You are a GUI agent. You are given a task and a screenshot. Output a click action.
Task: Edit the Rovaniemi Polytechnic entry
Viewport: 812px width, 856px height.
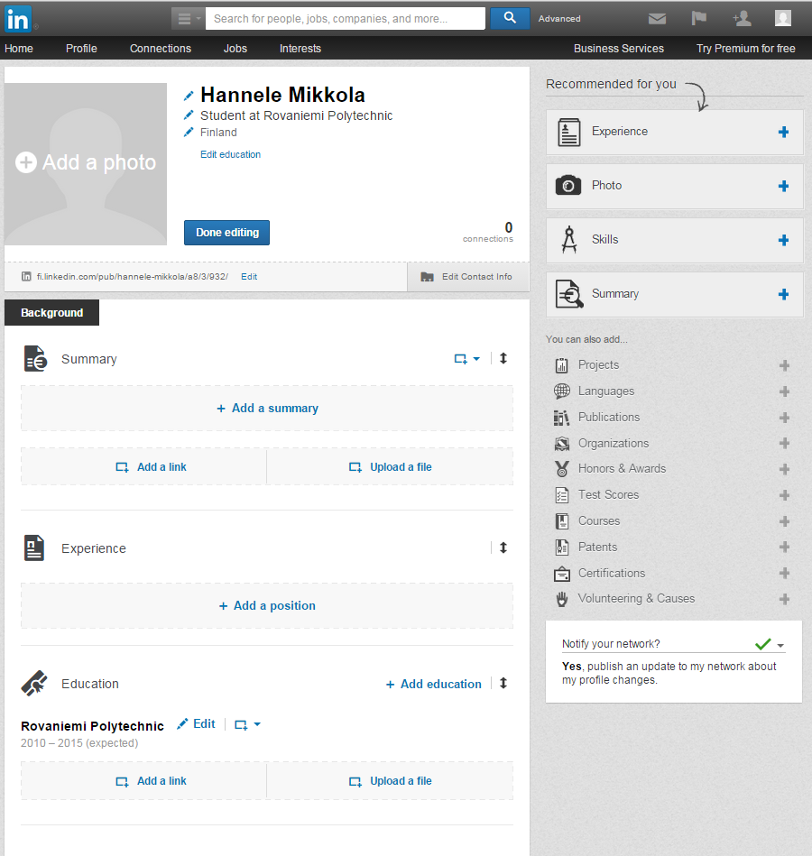(197, 724)
